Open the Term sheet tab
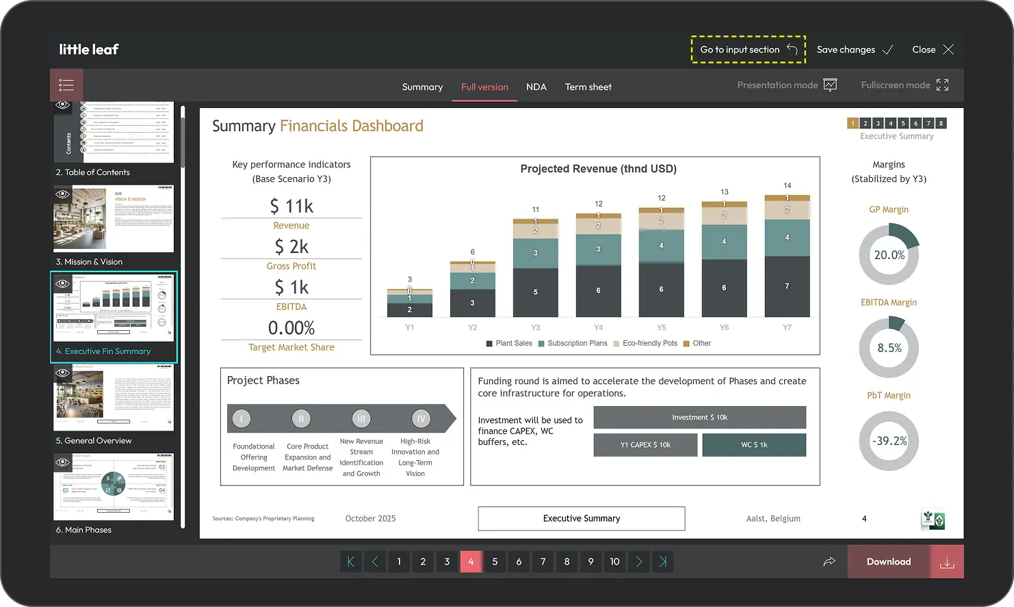This screenshot has height=607, width=1014. point(588,87)
